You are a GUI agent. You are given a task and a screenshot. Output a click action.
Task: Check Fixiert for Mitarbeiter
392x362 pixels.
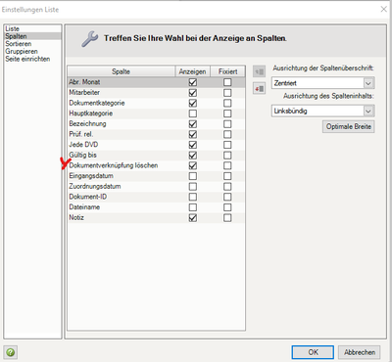227,93
